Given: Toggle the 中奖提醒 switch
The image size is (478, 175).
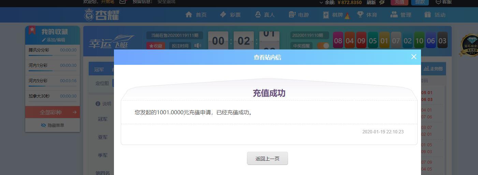Looking at the screenshot, I should tap(323, 45).
